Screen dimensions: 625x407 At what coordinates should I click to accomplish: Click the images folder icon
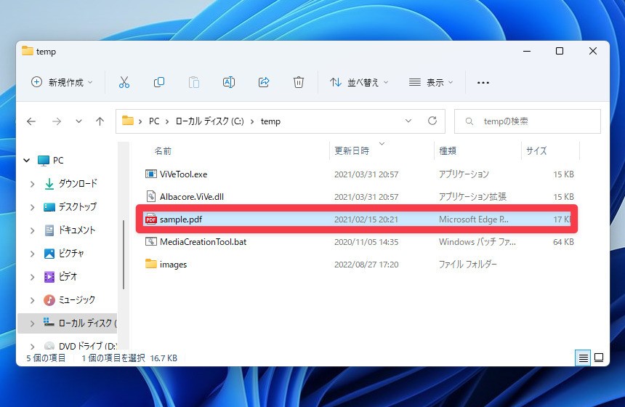pyautogui.click(x=150, y=264)
